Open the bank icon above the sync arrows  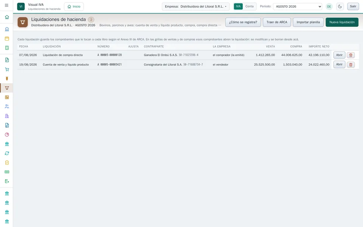7,144
